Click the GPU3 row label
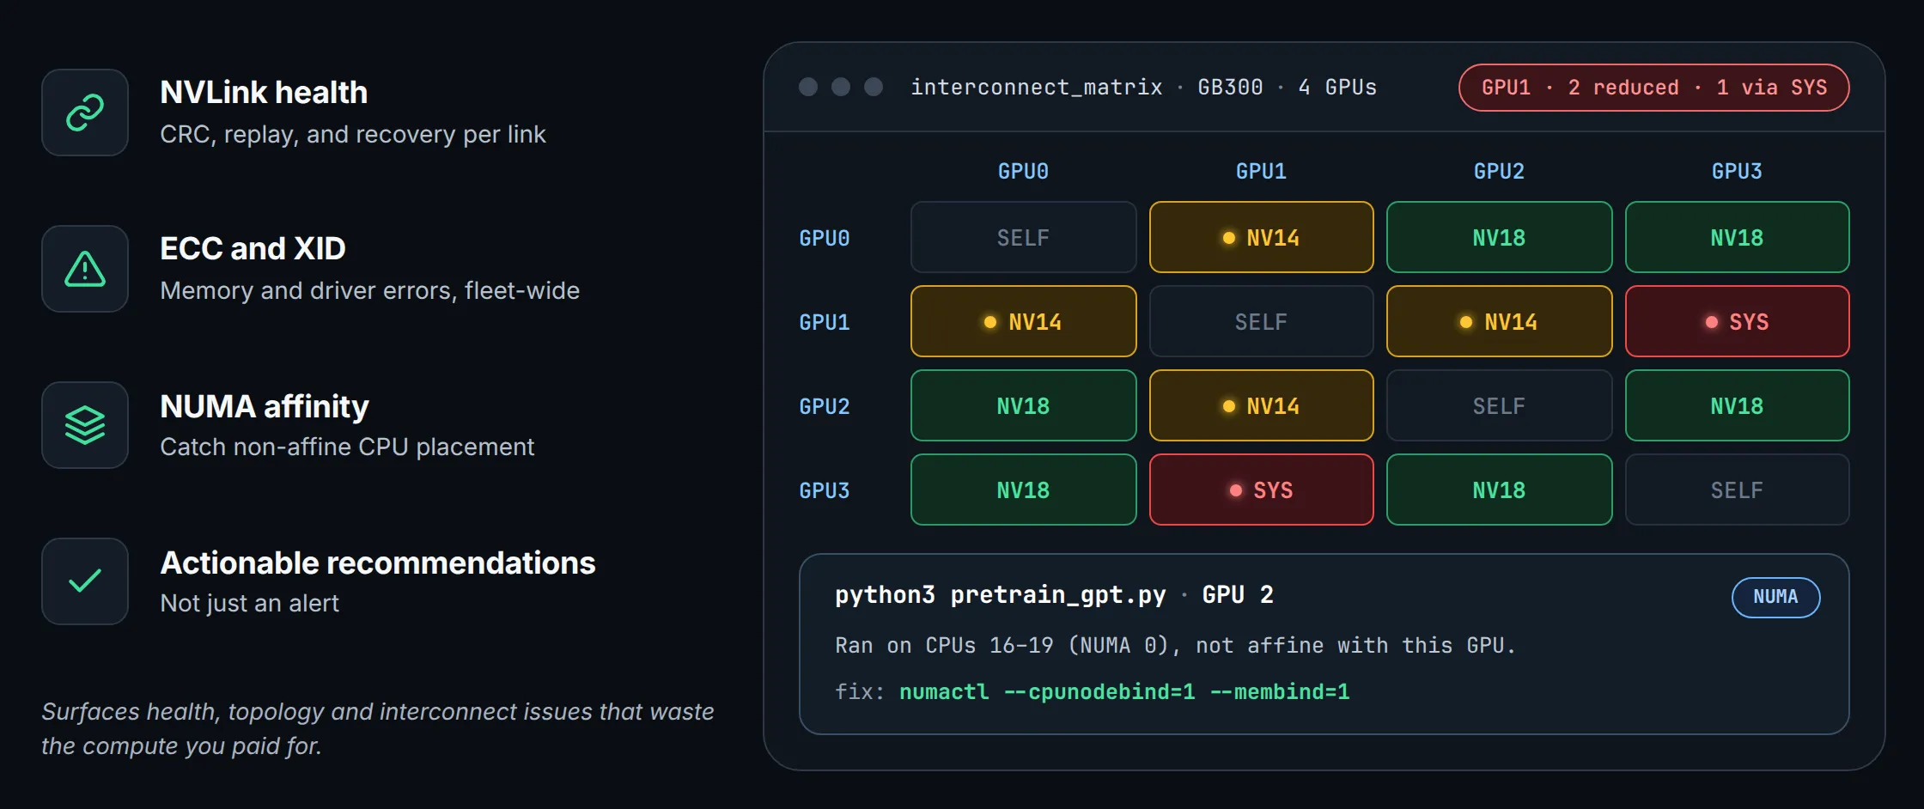This screenshot has width=1924, height=809. pos(825,490)
